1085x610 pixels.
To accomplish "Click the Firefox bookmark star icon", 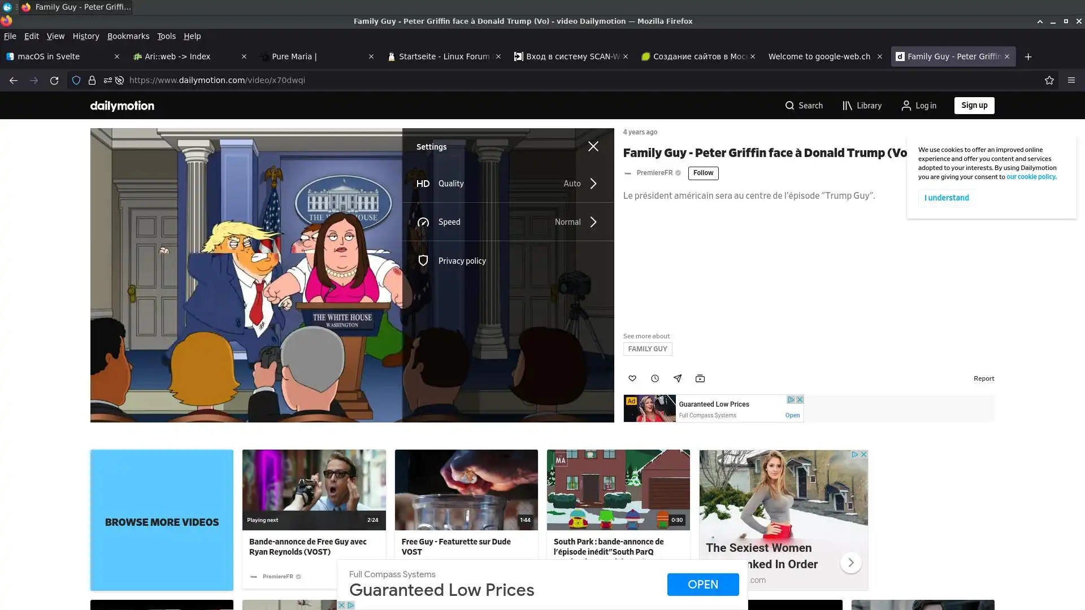I will click(x=1049, y=80).
